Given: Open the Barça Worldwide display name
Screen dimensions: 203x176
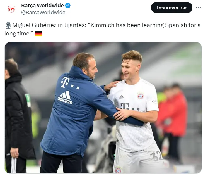Looking at the screenshot, I should pyautogui.click(x=42, y=6).
